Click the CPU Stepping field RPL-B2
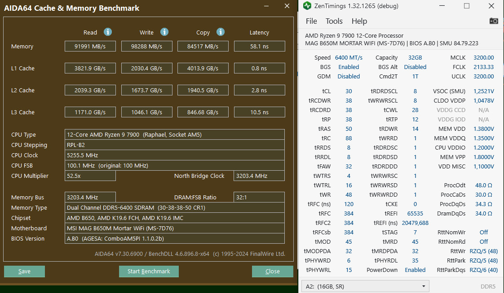504x293 pixels. pos(175,145)
